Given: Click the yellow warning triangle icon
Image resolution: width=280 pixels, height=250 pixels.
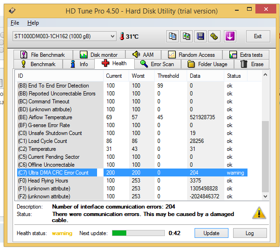Looking at the screenshot, I should [x=259, y=213].
